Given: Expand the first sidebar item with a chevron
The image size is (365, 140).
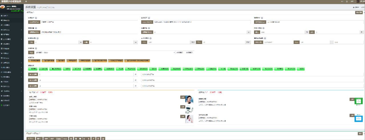Looking at the screenshot, I should coord(11,30).
